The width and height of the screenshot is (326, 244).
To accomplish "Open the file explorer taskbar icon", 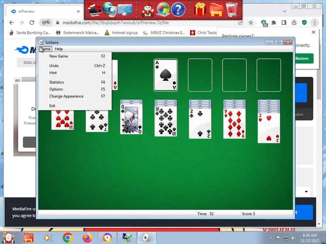I will point(28,238).
